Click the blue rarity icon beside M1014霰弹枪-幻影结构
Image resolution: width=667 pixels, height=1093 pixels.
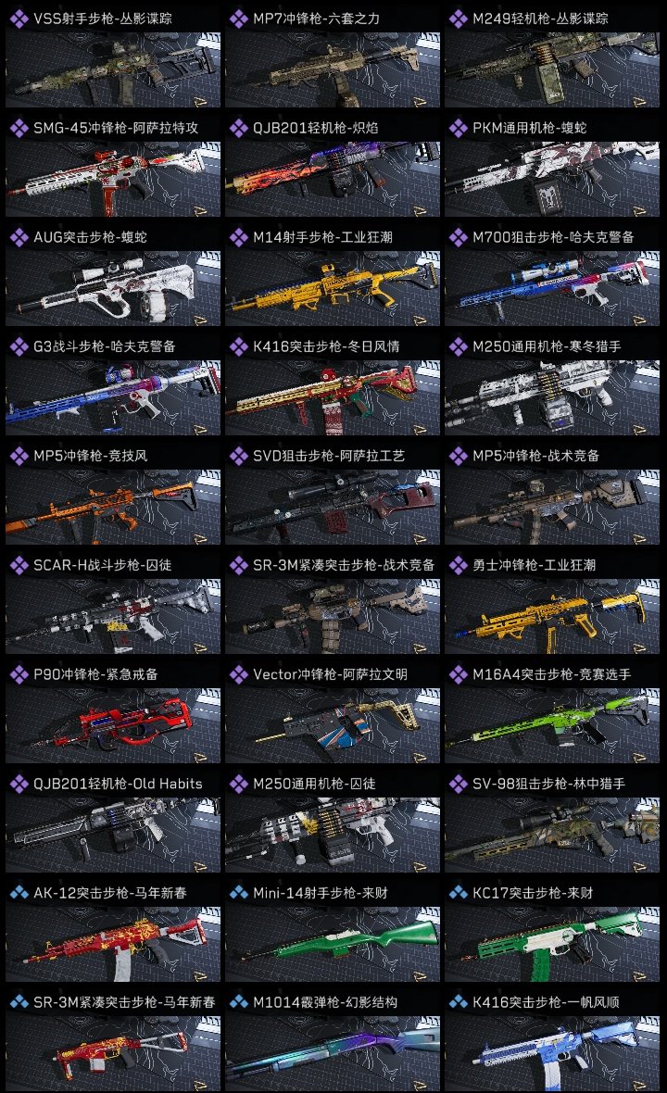[x=238, y=1001]
